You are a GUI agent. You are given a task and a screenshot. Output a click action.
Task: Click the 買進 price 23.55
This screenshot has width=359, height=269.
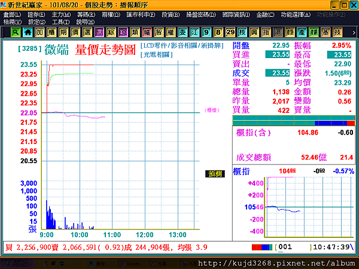point(278,54)
